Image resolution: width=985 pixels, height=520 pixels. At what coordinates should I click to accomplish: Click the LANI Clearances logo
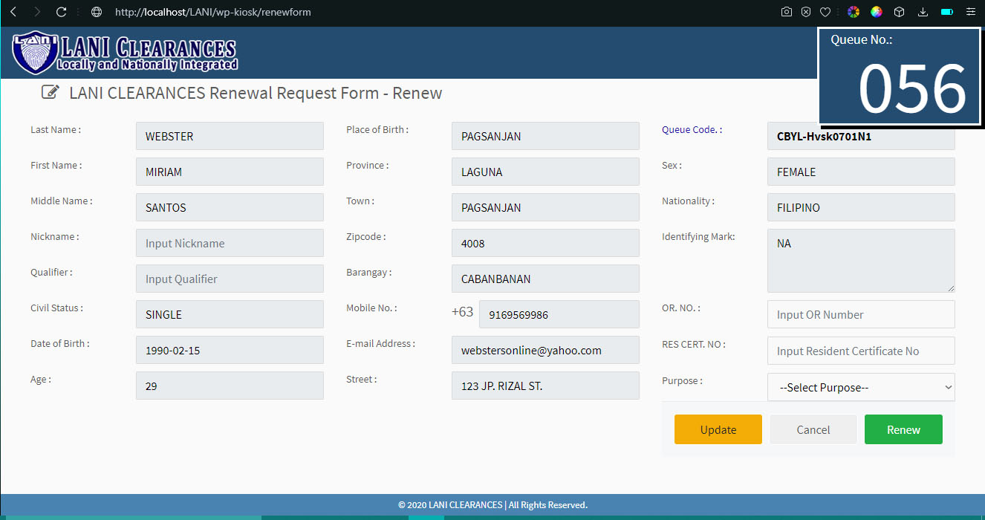pyautogui.click(x=125, y=53)
